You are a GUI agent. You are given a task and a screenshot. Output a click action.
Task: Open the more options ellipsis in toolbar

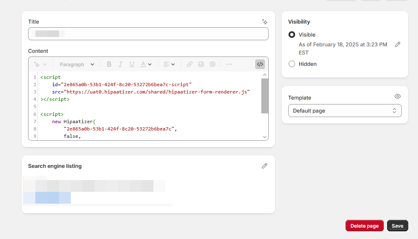(x=229, y=64)
